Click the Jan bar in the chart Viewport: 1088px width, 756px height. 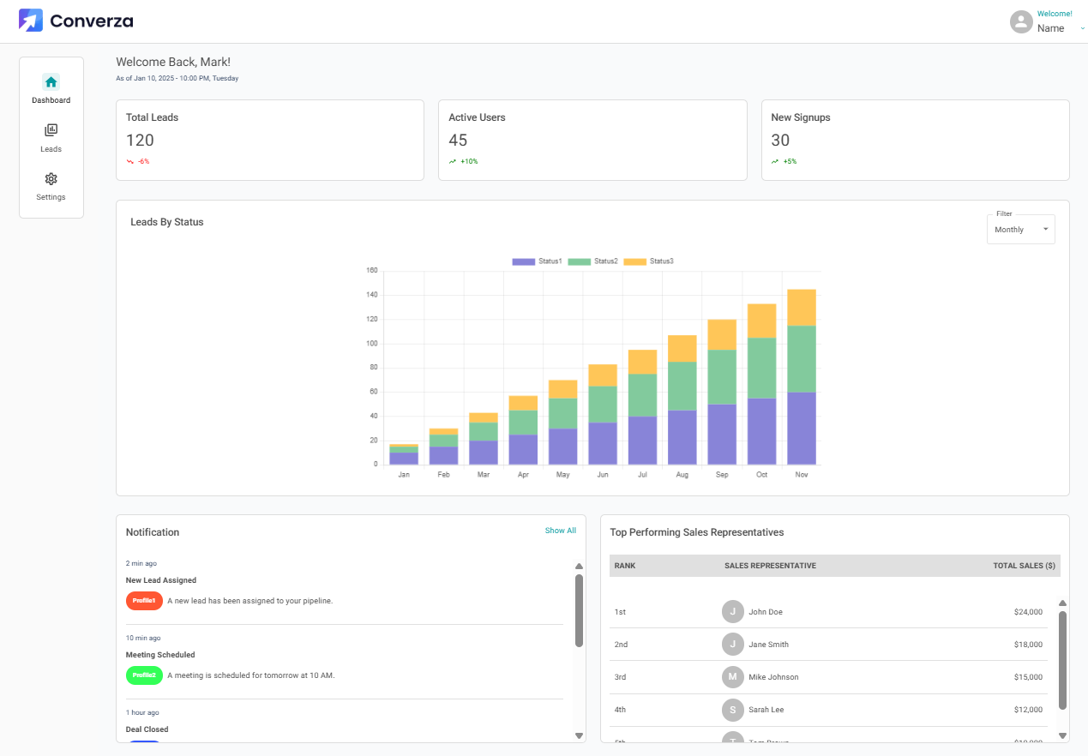[x=404, y=454]
